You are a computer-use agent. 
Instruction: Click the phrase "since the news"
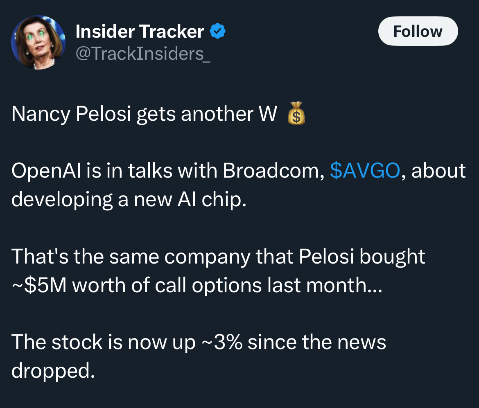317,342
